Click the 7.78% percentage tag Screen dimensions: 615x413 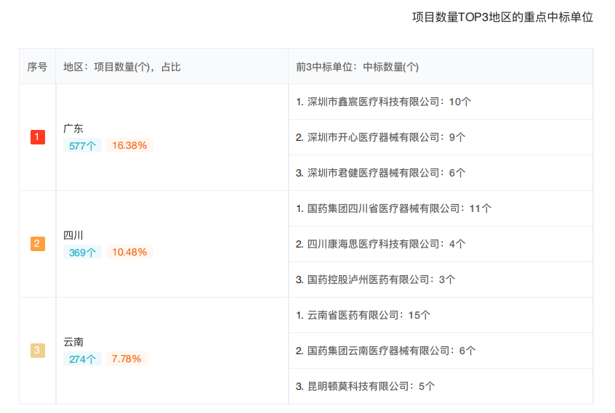(126, 359)
